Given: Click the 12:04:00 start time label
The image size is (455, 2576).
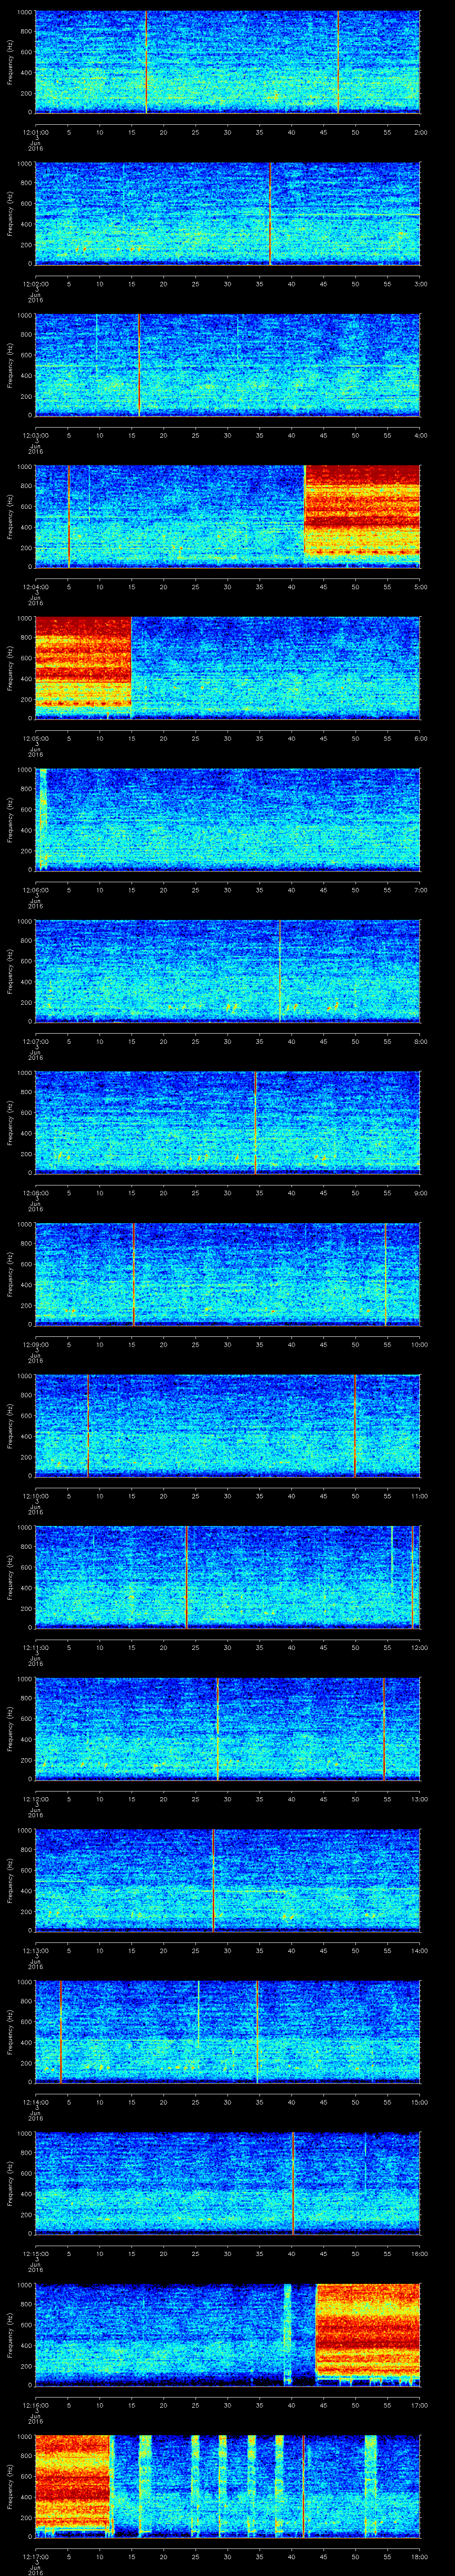Looking at the screenshot, I should (x=35, y=586).
